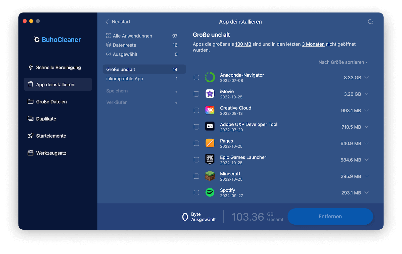Click the BuhoCleaner logo icon
This screenshot has width=402, height=254.
pyautogui.click(x=37, y=40)
